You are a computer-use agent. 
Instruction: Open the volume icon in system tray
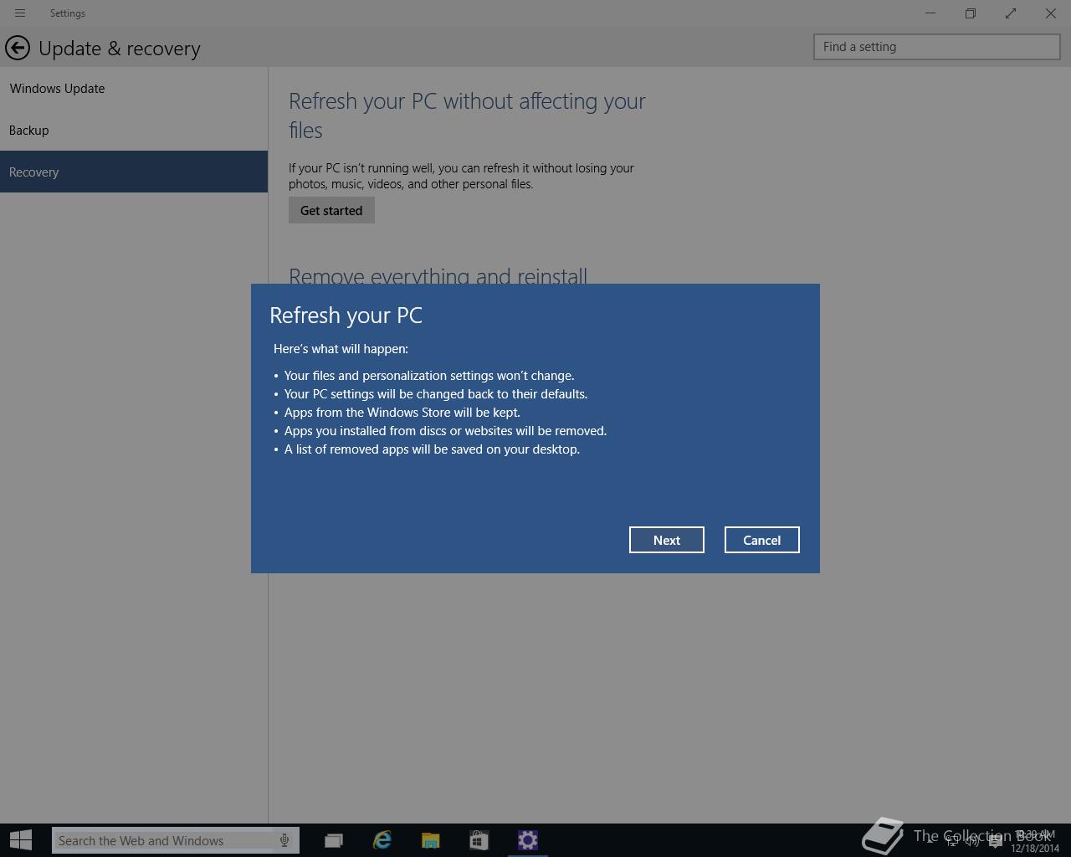pyautogui.click(x=972, y=841)
